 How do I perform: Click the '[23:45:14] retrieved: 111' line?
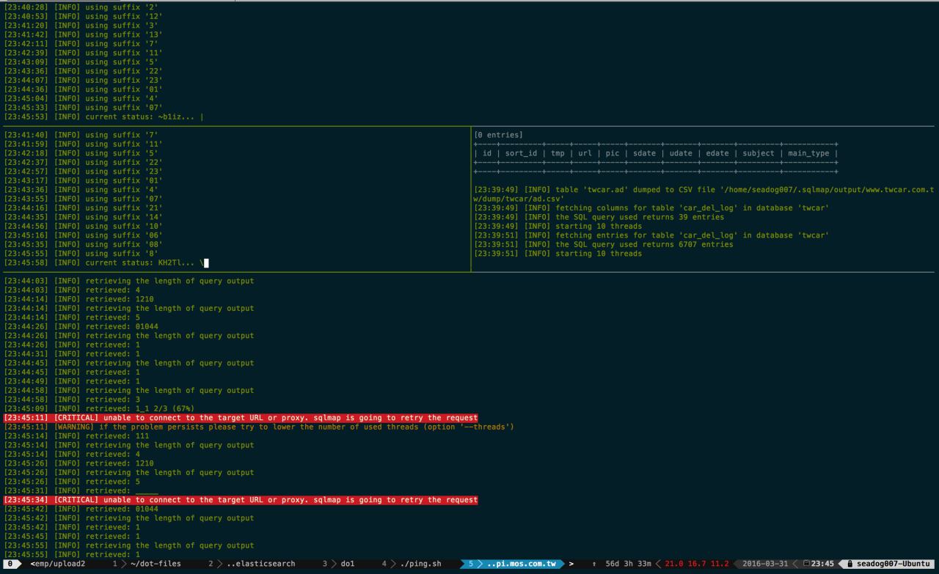pos(76,436)
